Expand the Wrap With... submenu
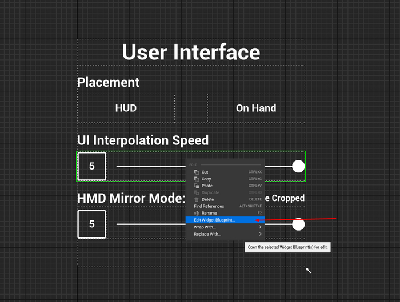The height and width of the screenshot is (302, 400). tap(225, 227)
